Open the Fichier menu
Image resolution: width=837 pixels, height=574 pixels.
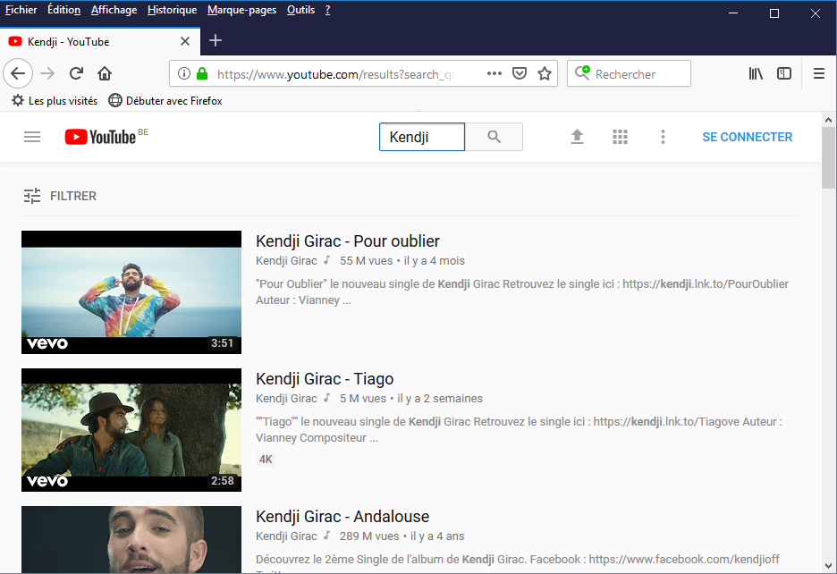(x=21, y=10)
